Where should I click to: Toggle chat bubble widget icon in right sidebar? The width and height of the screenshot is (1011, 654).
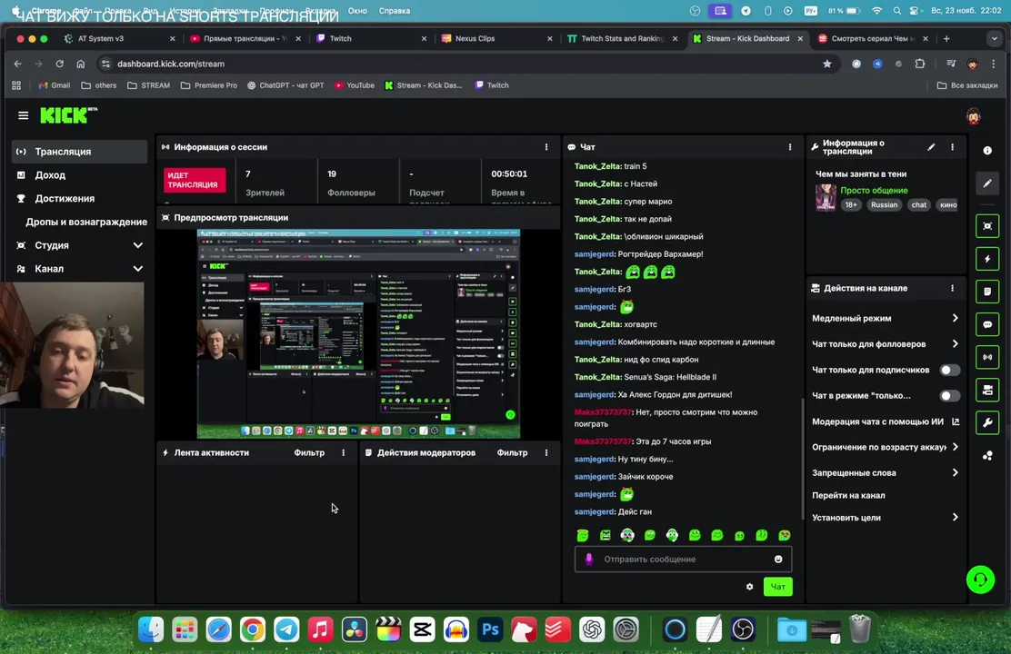click(987, 325)
